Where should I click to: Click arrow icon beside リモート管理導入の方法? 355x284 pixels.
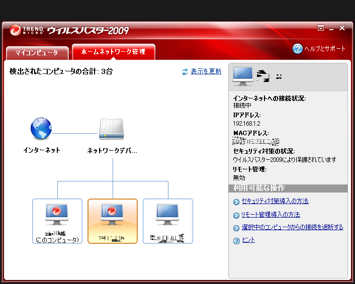coord(236,215)
